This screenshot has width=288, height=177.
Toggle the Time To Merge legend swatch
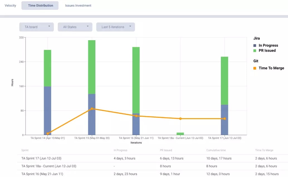(x=255, y=68)
